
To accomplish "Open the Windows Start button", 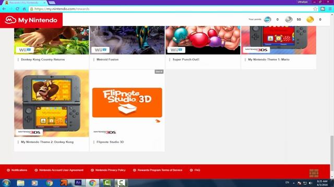I will point(6,183).
